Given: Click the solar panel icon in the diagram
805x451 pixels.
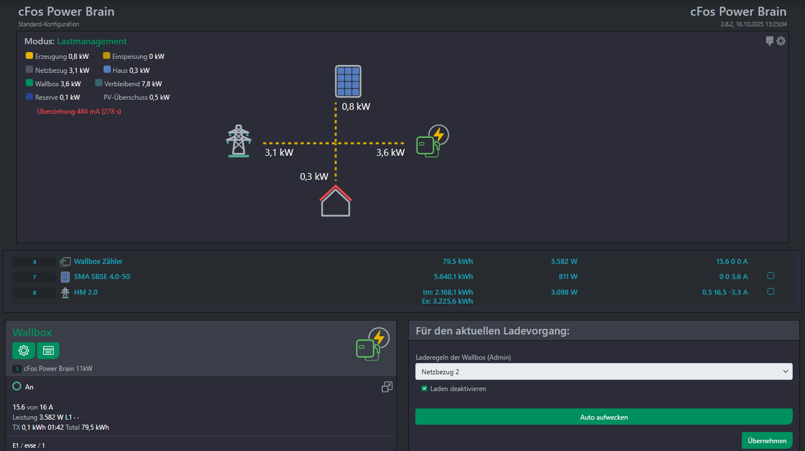Looking at the screenshot, I should (348, 81).
